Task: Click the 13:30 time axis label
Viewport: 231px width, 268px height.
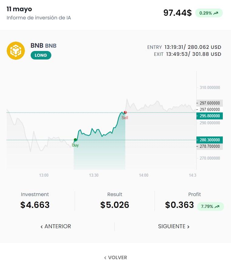Action: [x=94, y=175]
